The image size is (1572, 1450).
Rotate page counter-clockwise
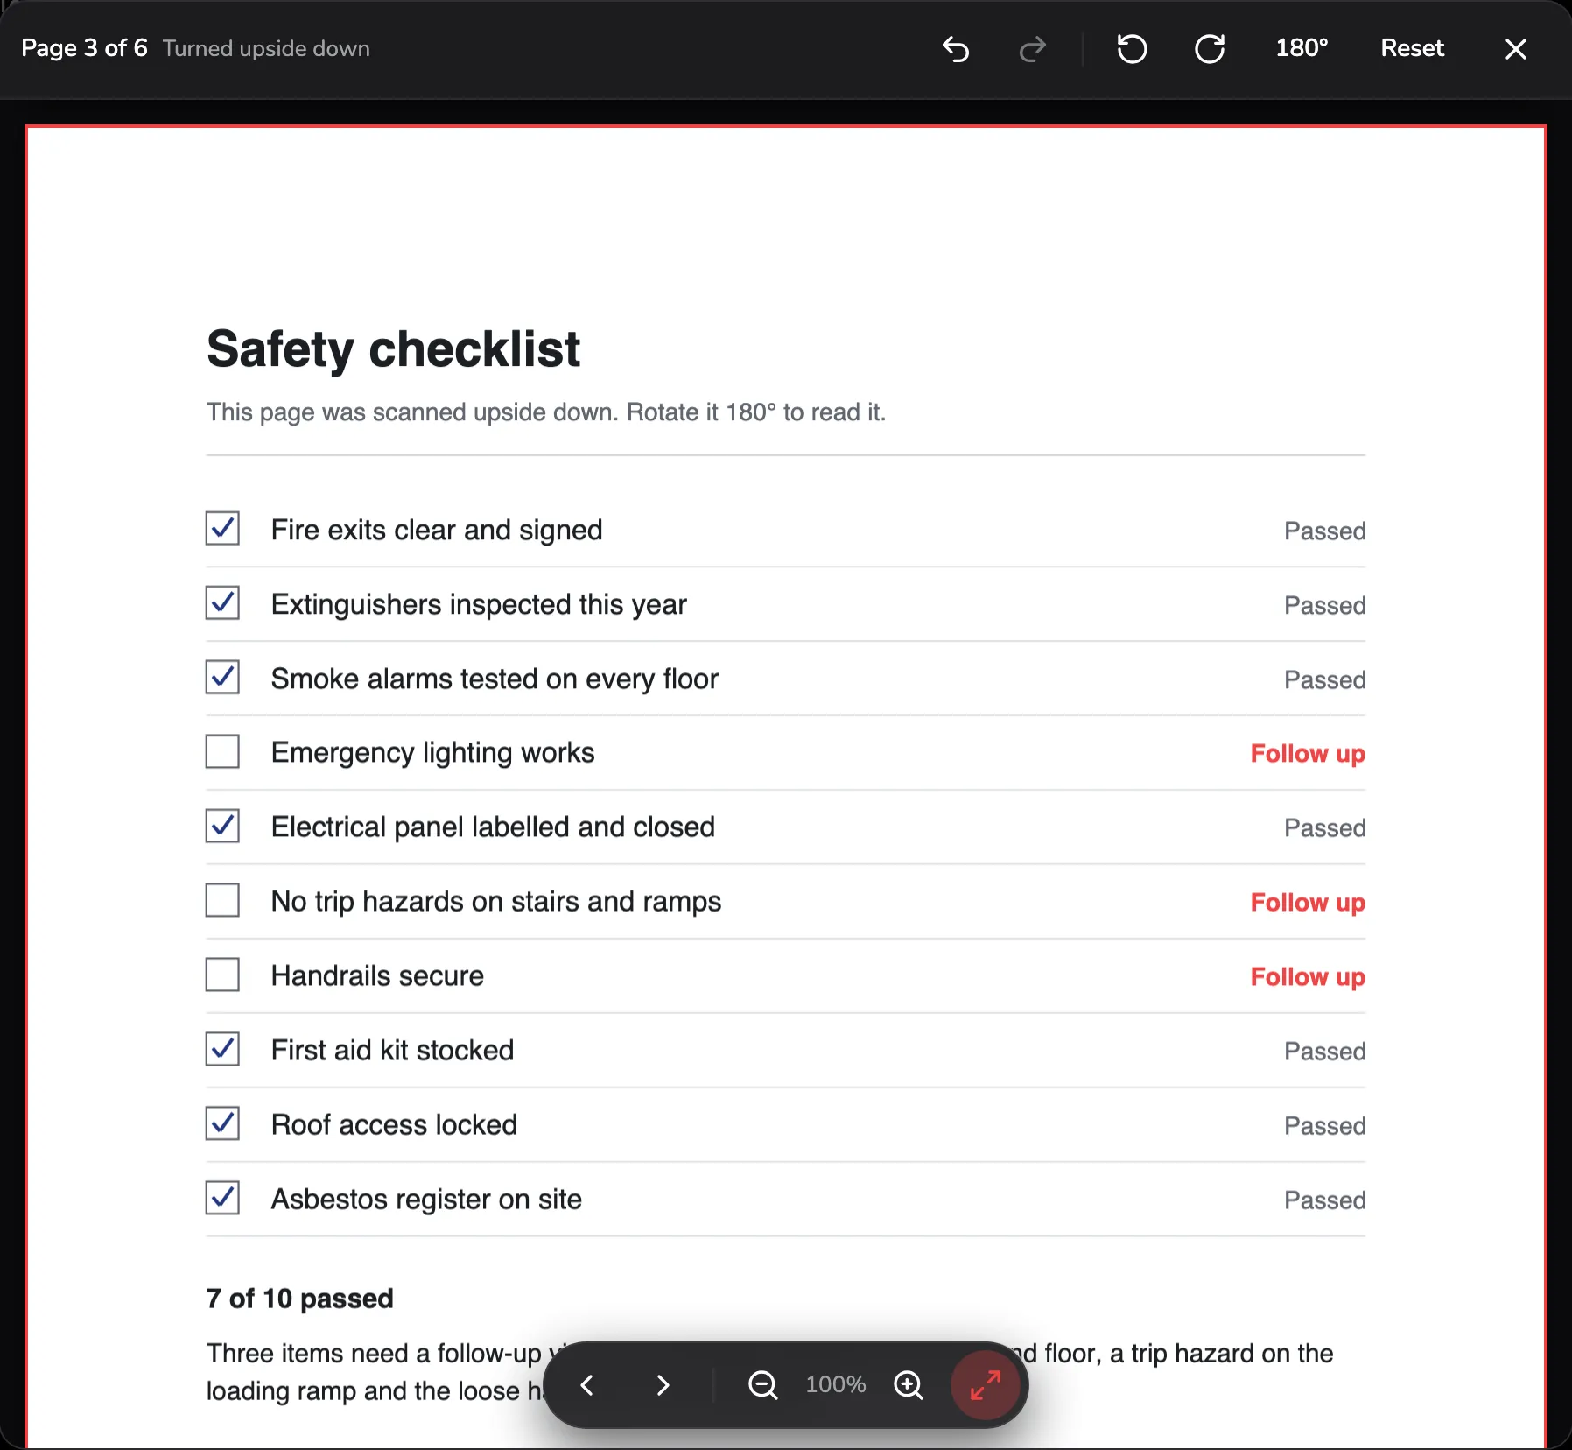(1132, 49)
